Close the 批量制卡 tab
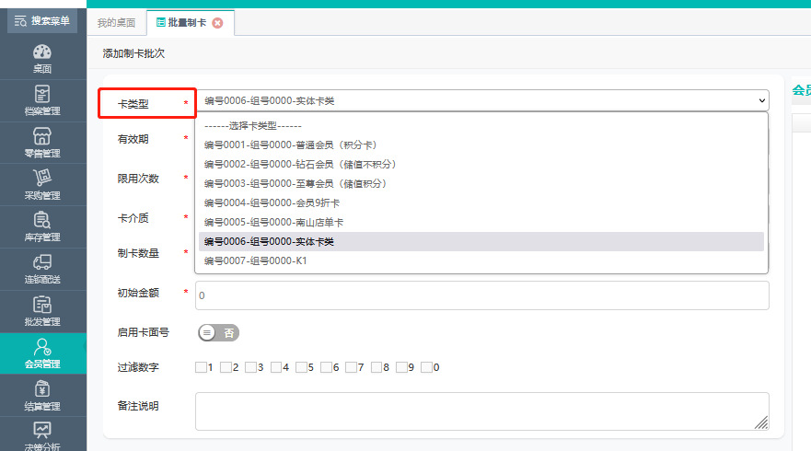 (218, 23)
